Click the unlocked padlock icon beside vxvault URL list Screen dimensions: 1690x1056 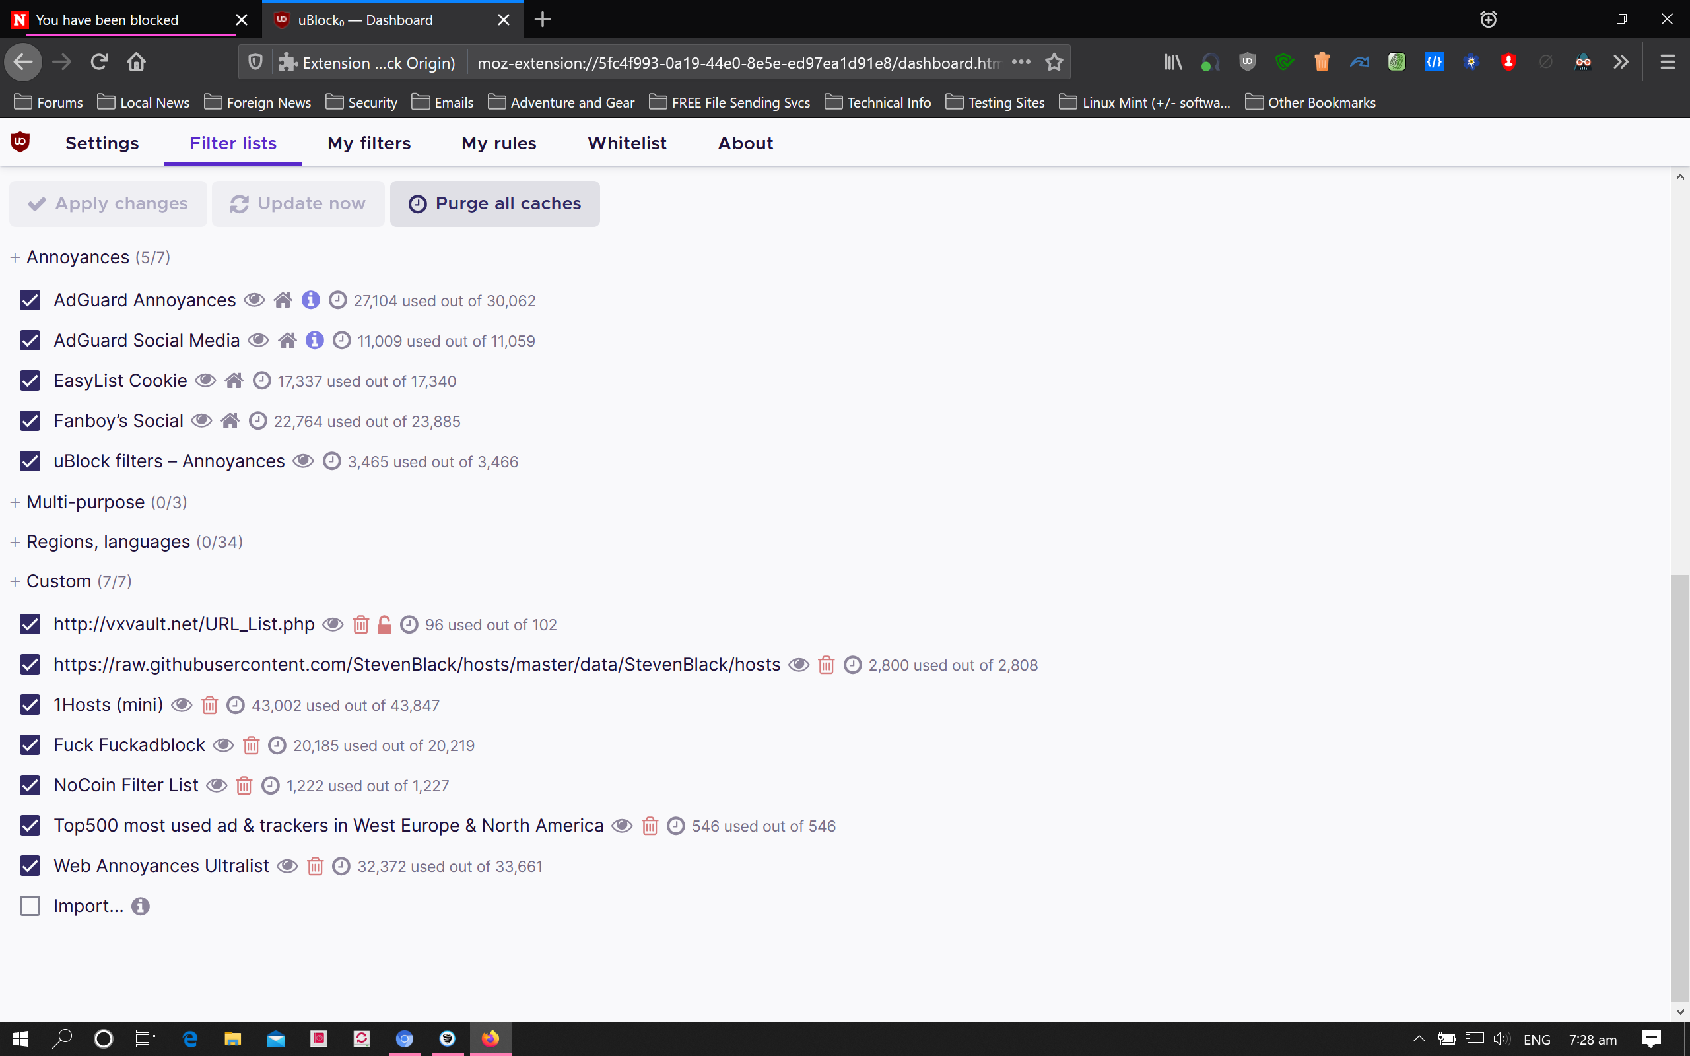coord(384,624)
